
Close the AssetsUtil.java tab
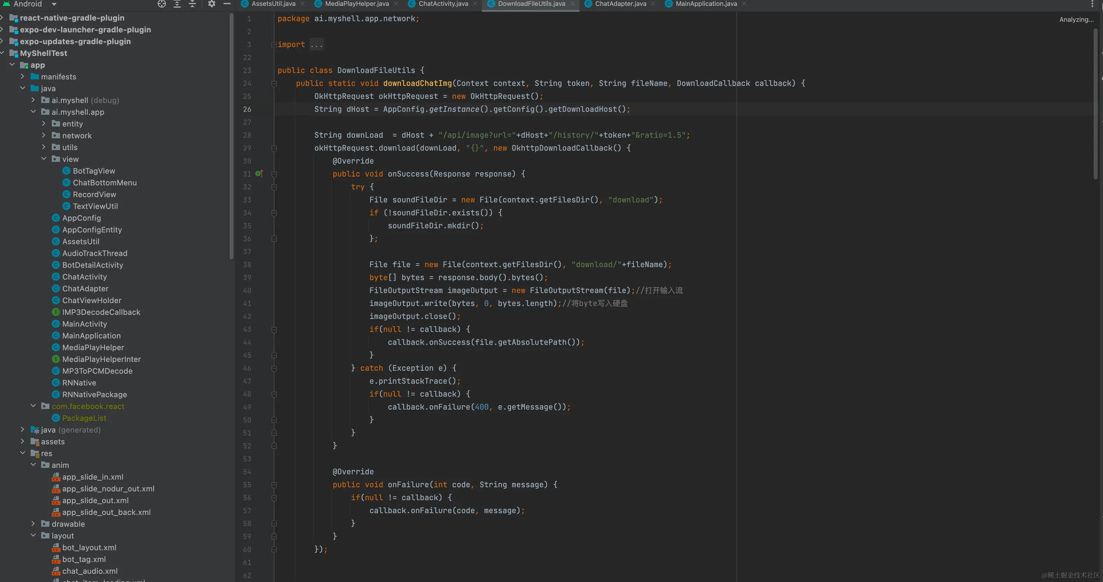click(302, 4)
